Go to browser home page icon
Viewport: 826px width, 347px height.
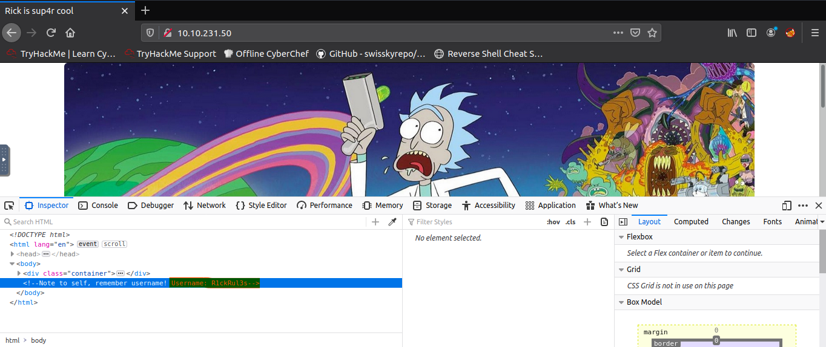(70, 33)
